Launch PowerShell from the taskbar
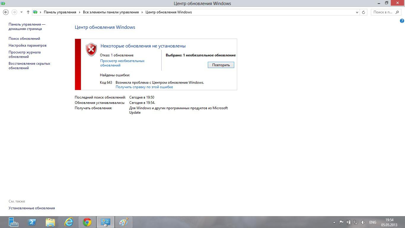405x228 pixels. (x=32, y=222)
